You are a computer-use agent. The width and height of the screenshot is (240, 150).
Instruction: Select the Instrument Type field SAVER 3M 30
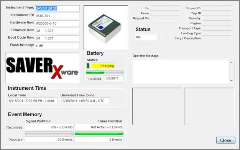57,8
